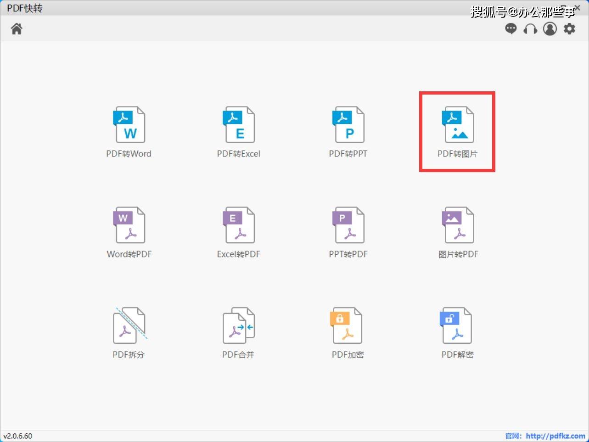Launch the PDF加密 encrypt tool icon

point(347,325)
